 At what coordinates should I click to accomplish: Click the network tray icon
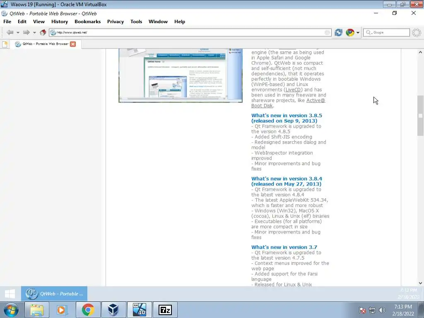pyautogui.click(x=372, y=310)
